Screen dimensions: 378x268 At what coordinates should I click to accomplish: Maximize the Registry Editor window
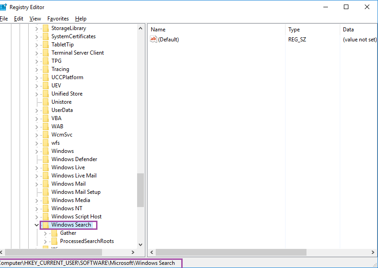[x=346, y=7]
